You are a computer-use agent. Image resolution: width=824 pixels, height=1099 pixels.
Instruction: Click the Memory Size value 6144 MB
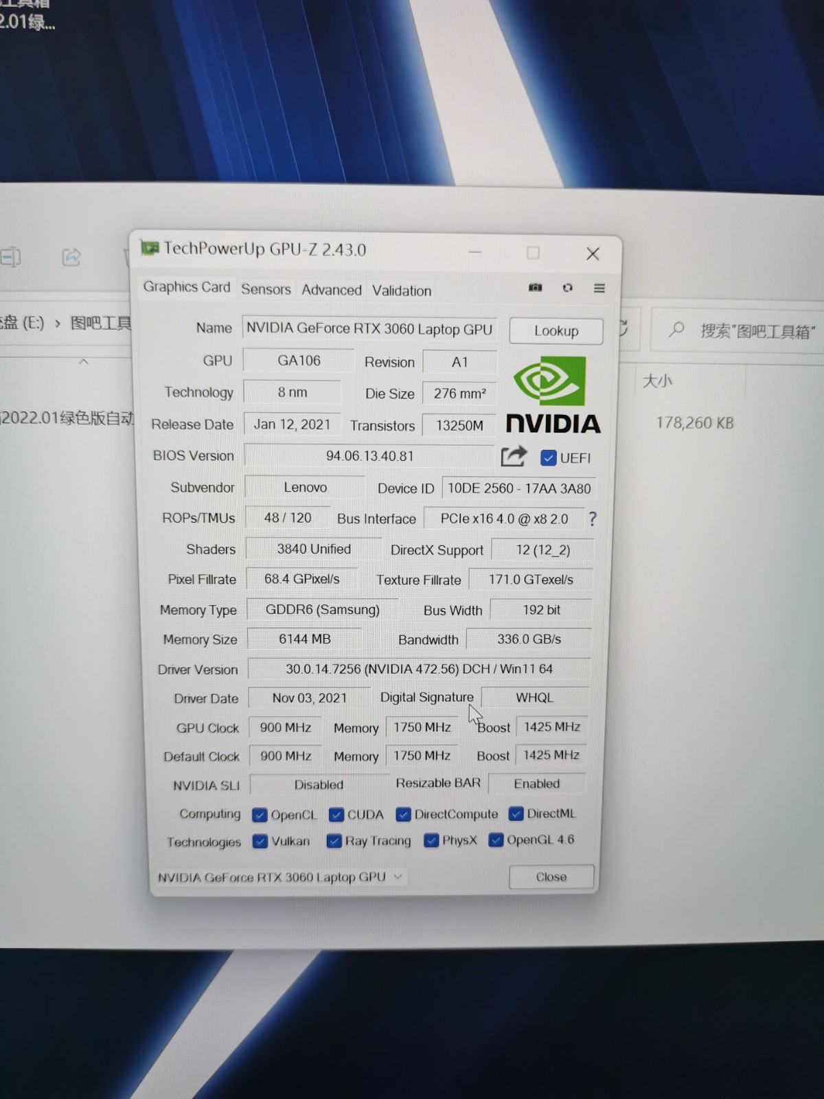(x=305, y=639)
